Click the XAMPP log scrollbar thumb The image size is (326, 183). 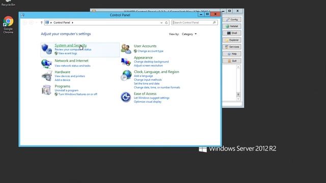point(238,95)
